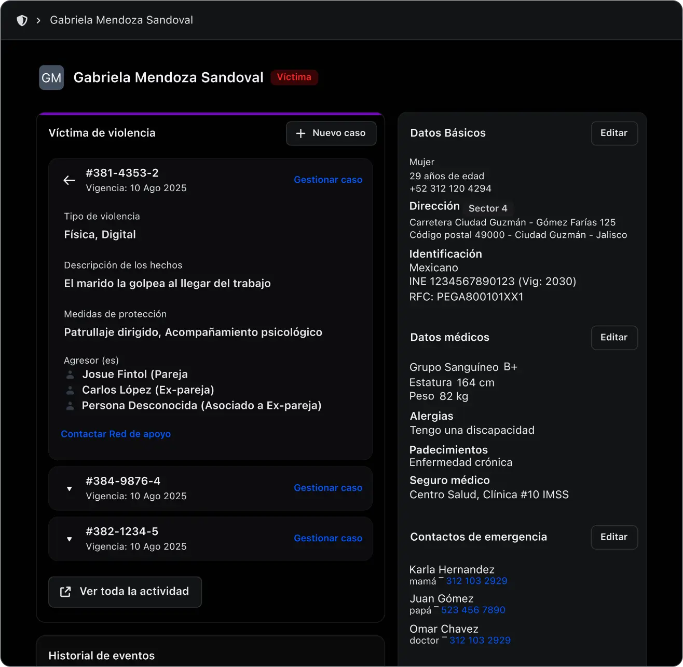
Task: Click person icon beside Carlos López
Action: pos(70,390)
